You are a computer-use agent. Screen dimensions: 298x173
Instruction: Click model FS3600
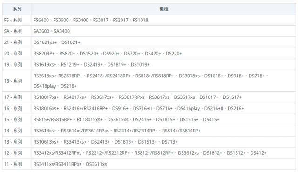61,20
